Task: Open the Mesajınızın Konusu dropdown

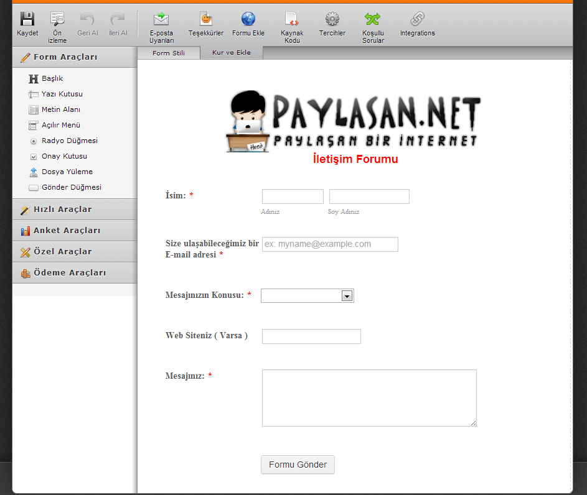Action: pyautogui.click(x=308, y=296)
